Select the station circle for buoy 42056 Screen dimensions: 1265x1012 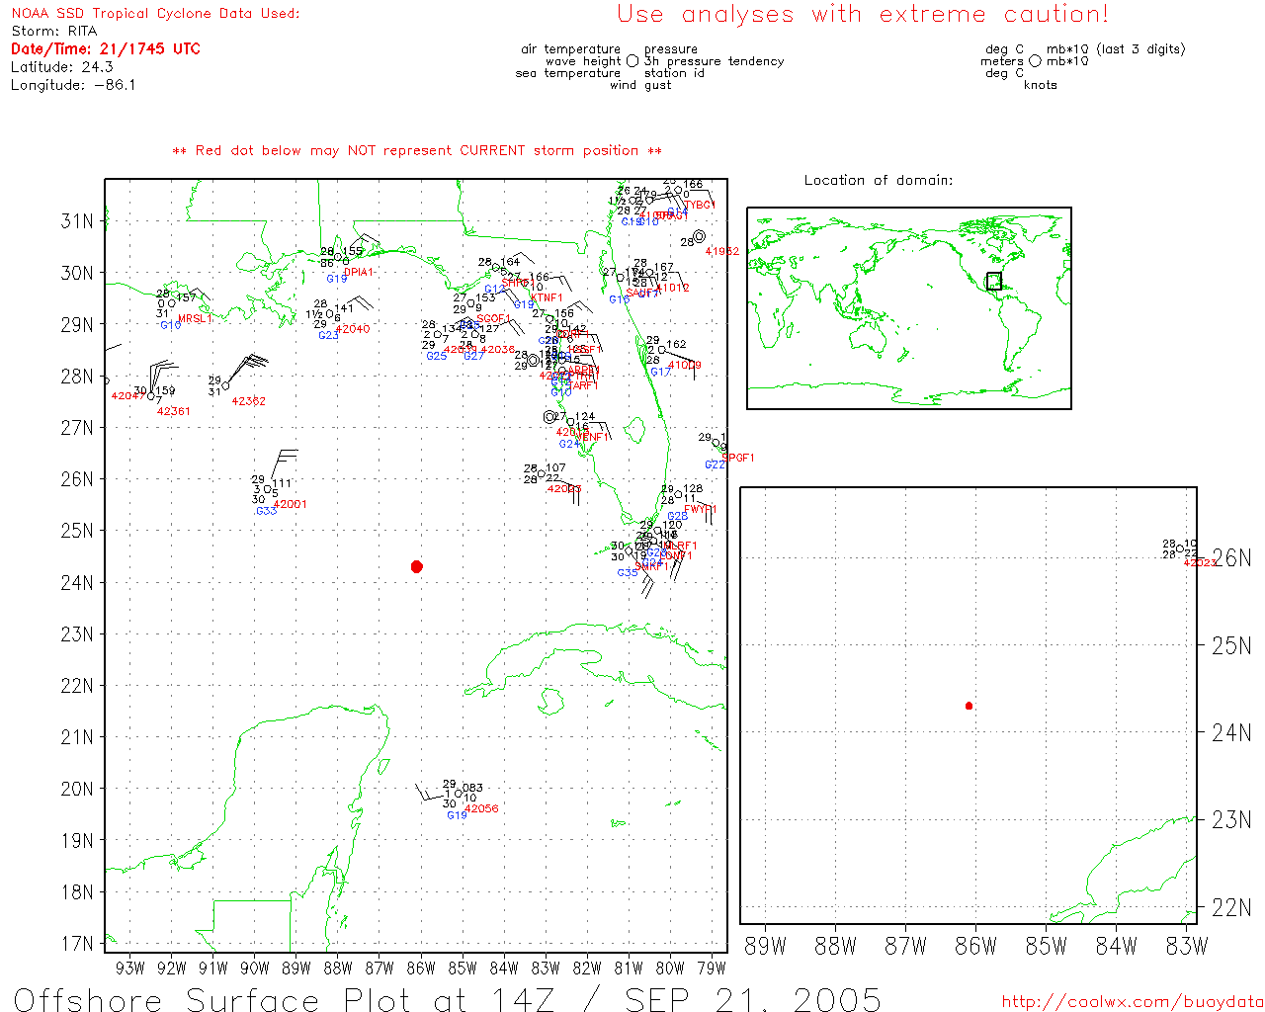pos(459,795)
